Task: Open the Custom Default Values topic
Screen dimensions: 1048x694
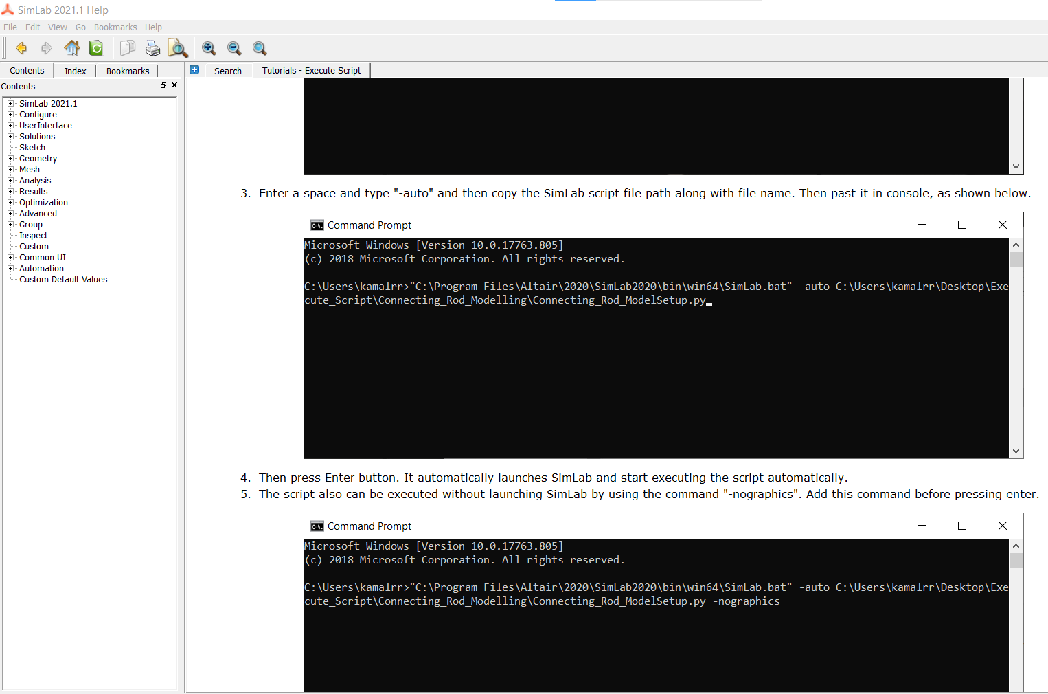Action: (x=63, y=280)
